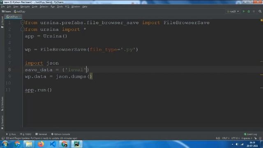Click the file_type parameter on line 5
The height and width of the screenshot is (148, 263).
(x=103, y=50)
